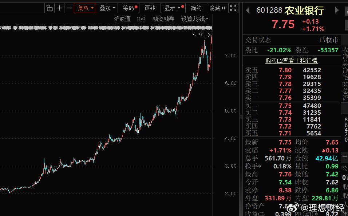Click 卖五 price 7.80
This screenshot has height=216, width=348.
[x=285, y=70]
